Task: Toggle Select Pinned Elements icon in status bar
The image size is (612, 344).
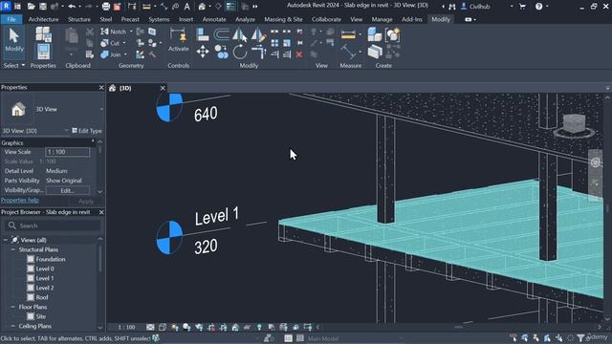Action: click(x=535, y=337)
